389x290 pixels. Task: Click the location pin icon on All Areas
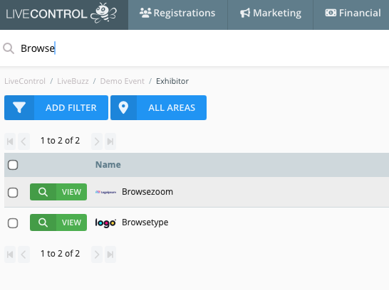point(123,107)
